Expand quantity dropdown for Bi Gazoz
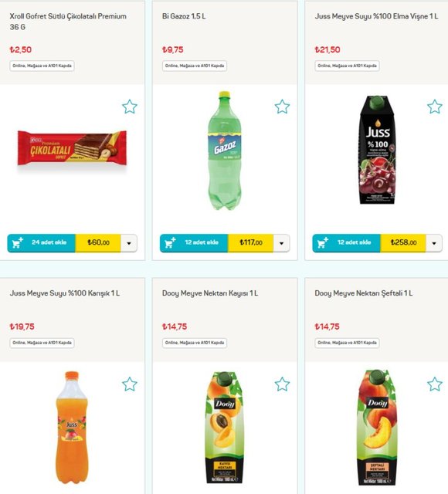 click(281, 243)
